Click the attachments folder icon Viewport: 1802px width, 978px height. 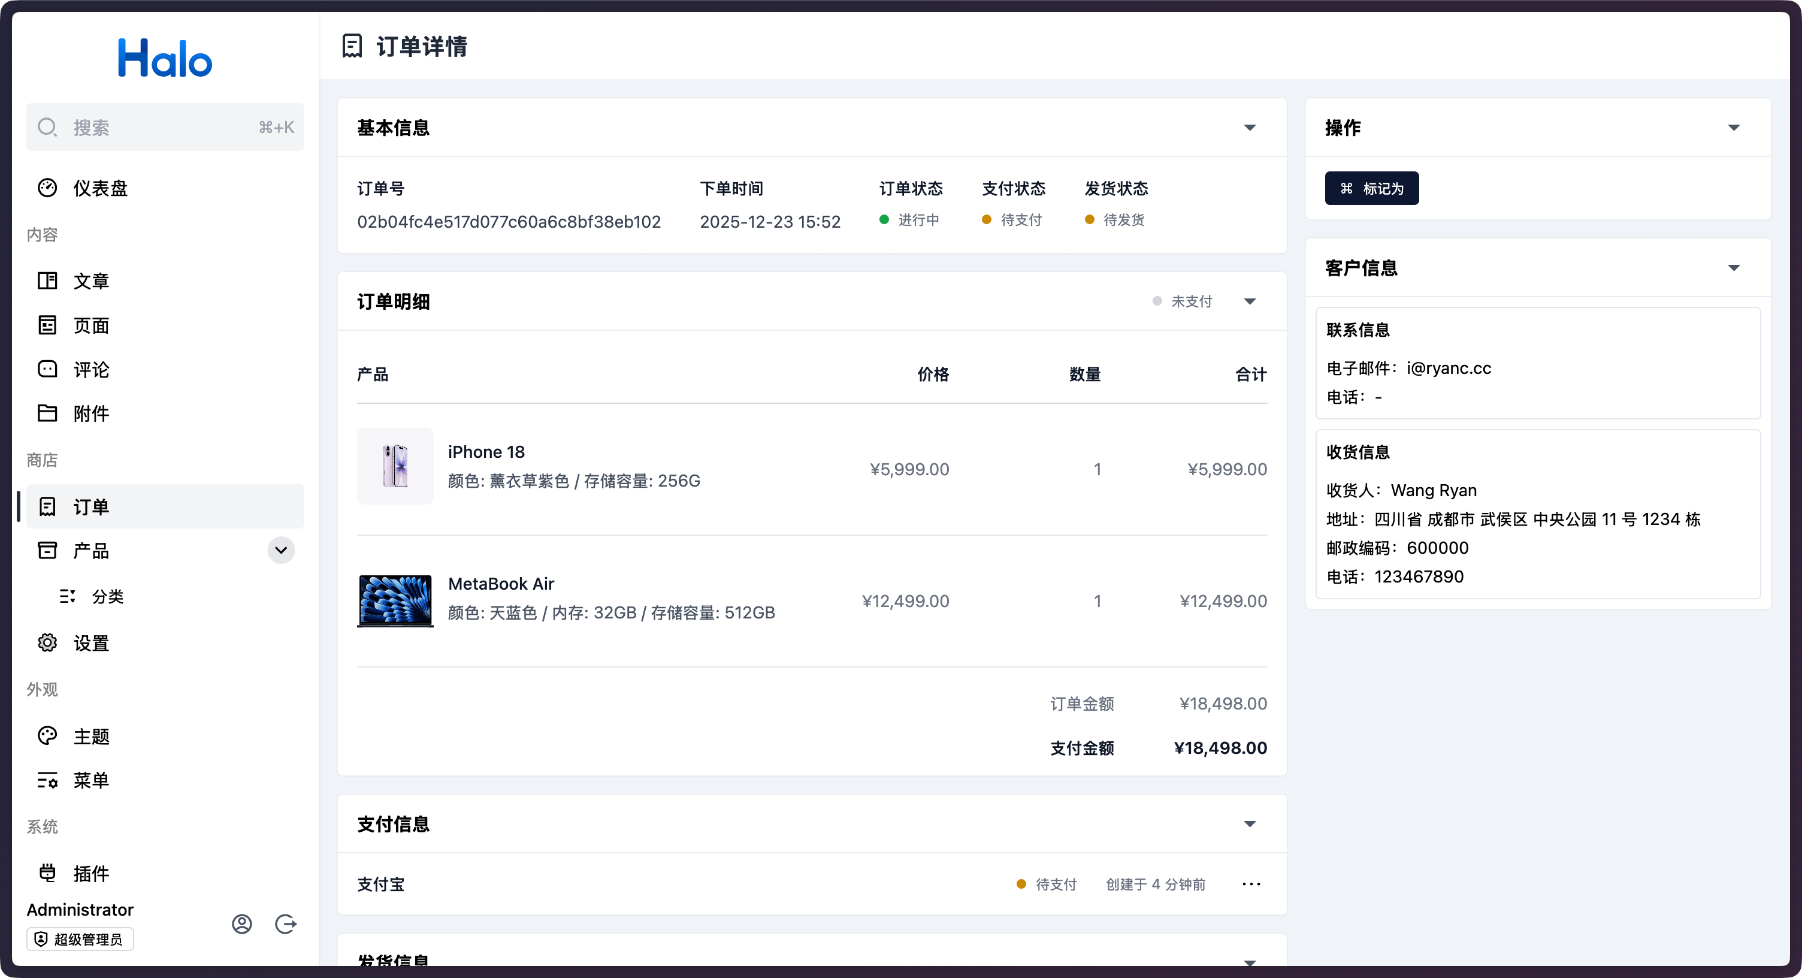tap(47, 413)
